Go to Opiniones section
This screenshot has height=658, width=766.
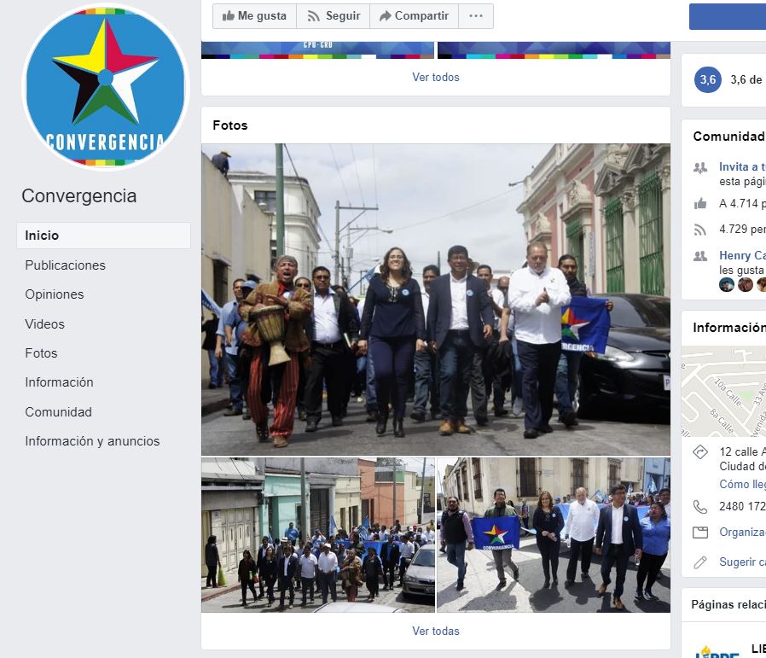coord(55,294)
